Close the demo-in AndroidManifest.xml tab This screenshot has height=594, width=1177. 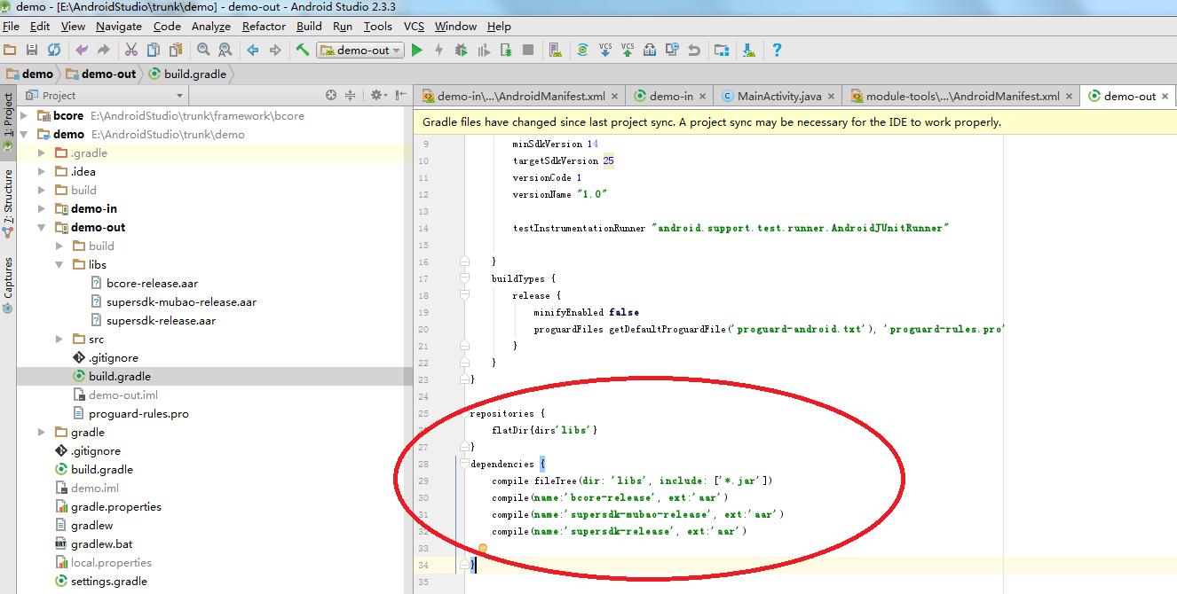tap(616, 96)
